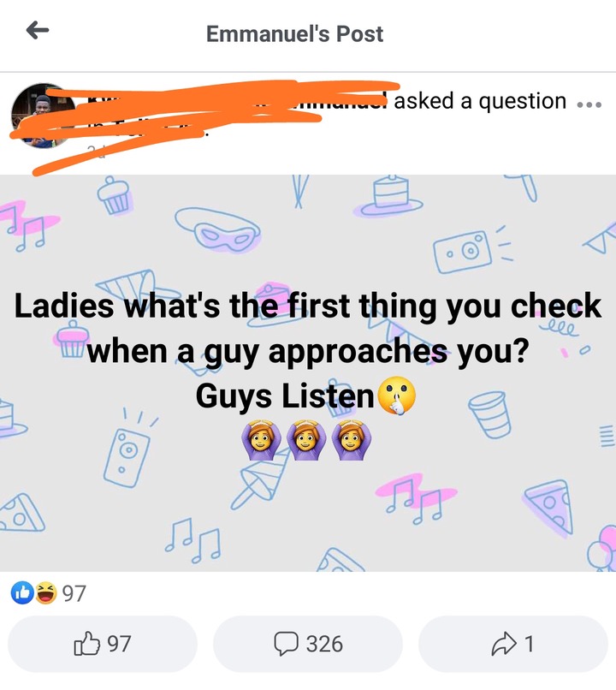616x690 pixels.
Task: Click the speech bubble comment icon
Action: coord(287,645)
